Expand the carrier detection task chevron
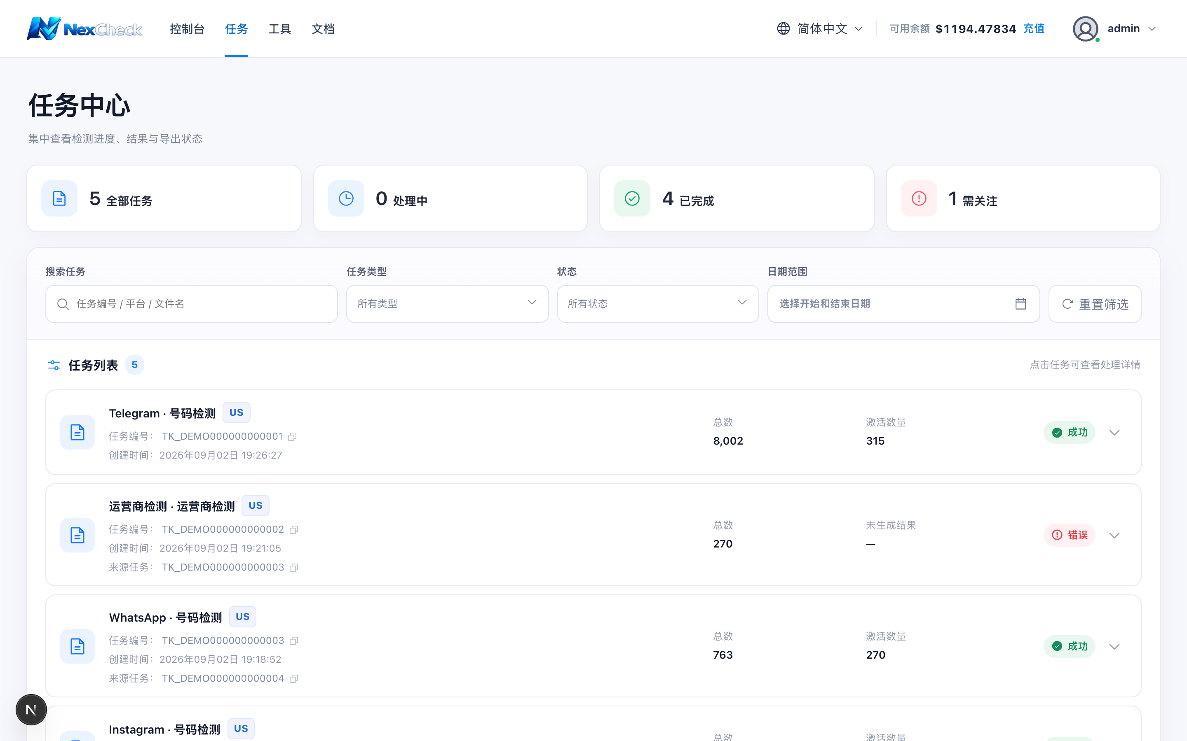 pos(1114,535)
